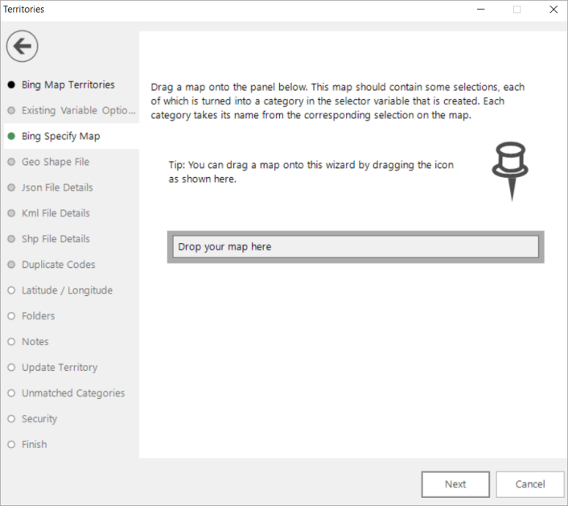Click the 'Drop your map here' field
Image resolution: width=568 pixels, height=506 pixels.
click(356, 247)
